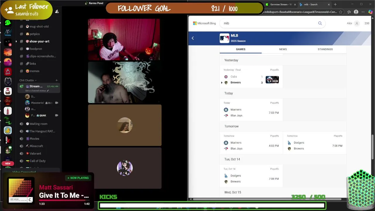375x211 pixels.
Task: Join the Call of Duty voice channel
Action: (39, 161)
